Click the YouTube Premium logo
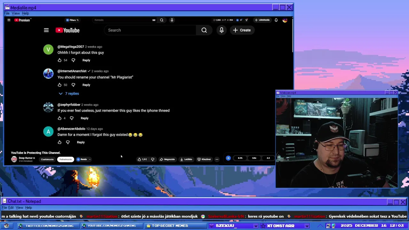409x230 pixels. coord(22,20)
